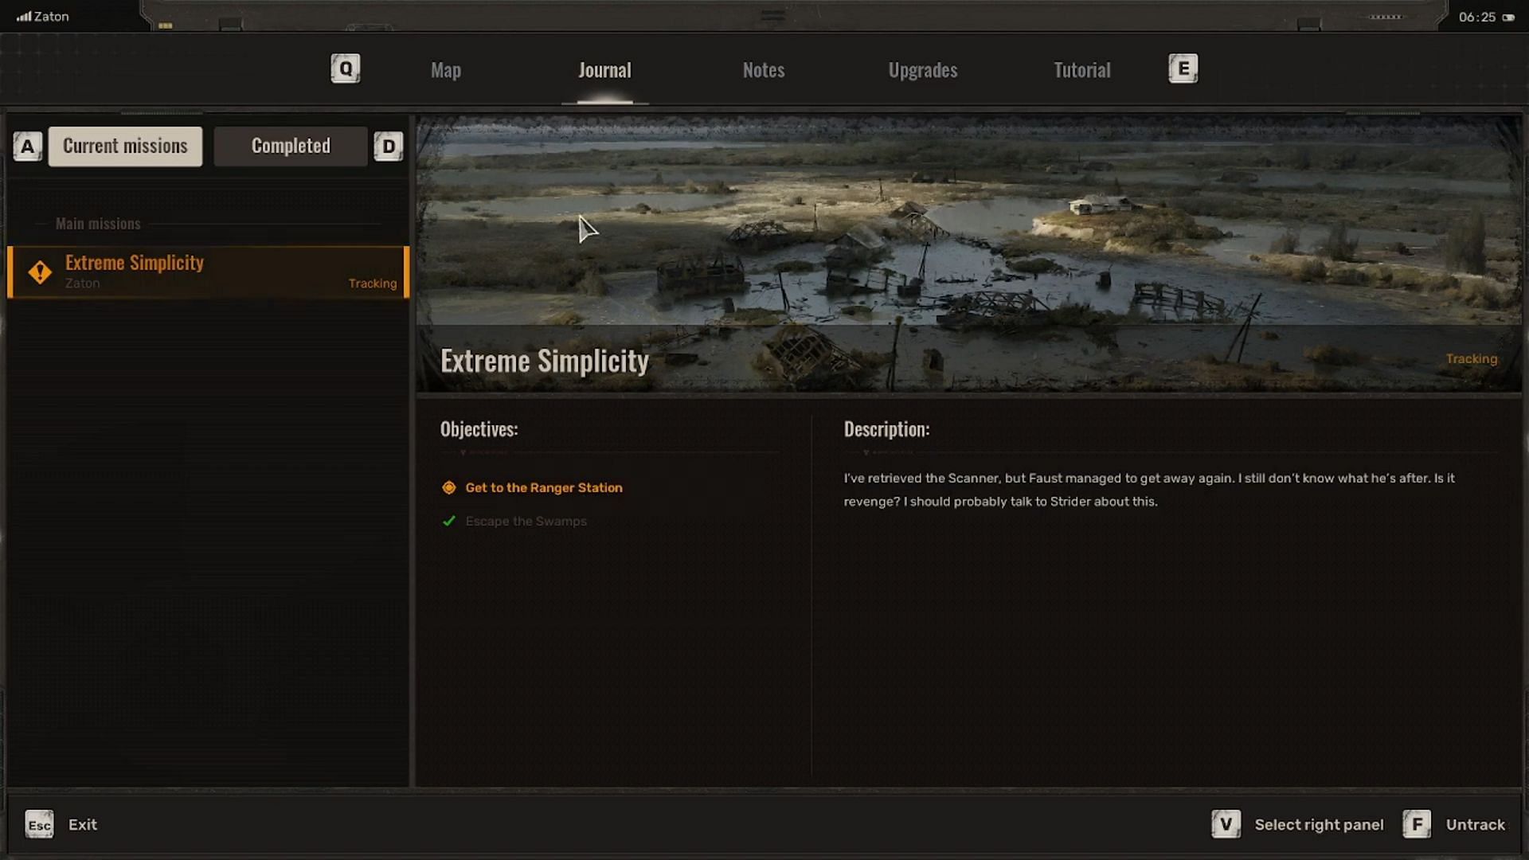Click the E shortcut panel icon
The height and width of the screenshot is (860, 1529).
[1183, 68]
